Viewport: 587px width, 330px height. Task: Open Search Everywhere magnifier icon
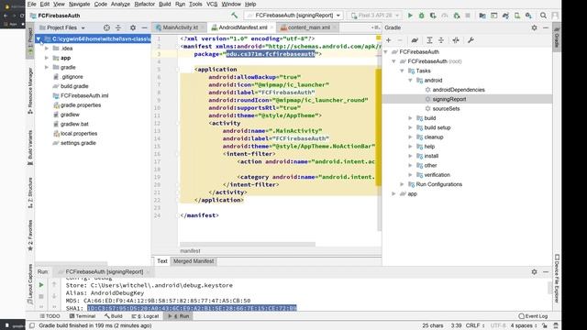click(x=543, y=16)
